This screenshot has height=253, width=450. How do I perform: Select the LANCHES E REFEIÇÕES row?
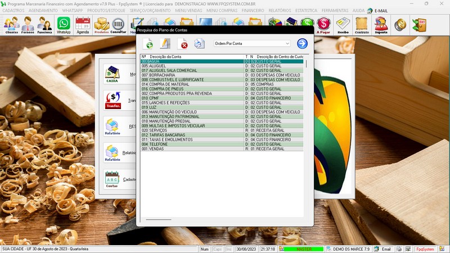pyautogui.click(x=222, y=103)
